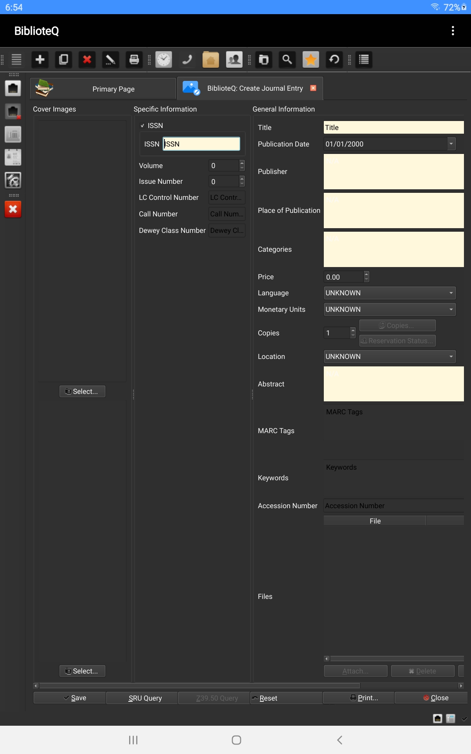
Task: Click the LC Control Number field
Action: [227, 198]
